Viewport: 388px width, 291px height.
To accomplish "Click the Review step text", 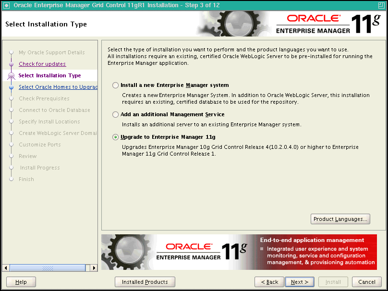I will (x=28, y=156).
